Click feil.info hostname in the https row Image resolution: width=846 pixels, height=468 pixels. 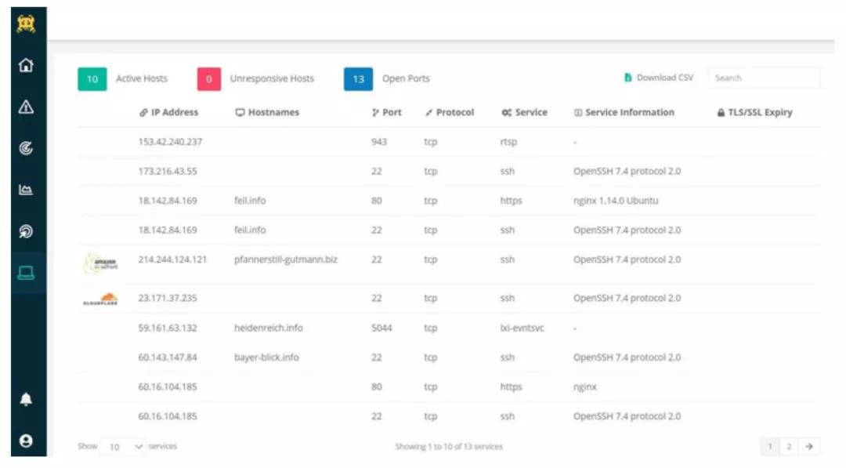pyautogui.click(x=250, y=201)
